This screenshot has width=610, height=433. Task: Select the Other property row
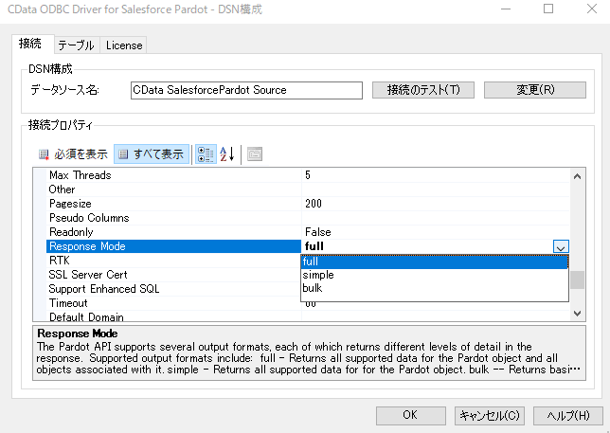click(x=173, y=189)
